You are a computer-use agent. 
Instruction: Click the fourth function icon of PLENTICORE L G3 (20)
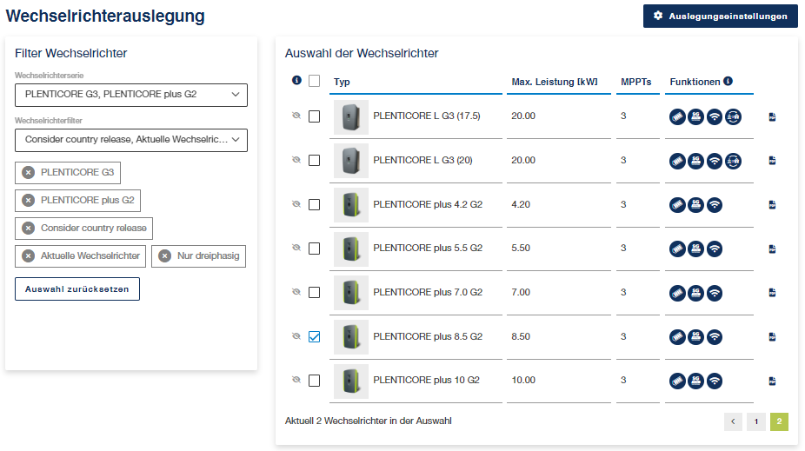[x=733, y=161]
